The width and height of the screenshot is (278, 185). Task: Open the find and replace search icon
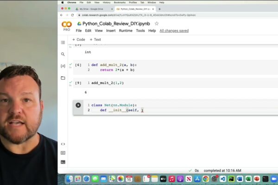[63, 54]
